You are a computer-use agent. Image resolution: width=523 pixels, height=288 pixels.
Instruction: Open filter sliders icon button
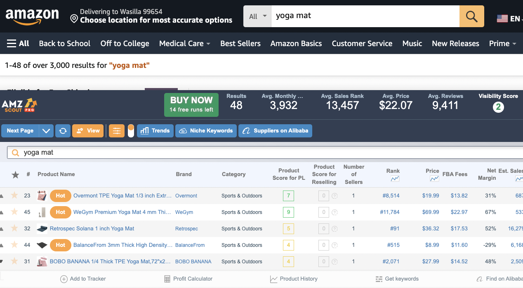tap(117, 131)
